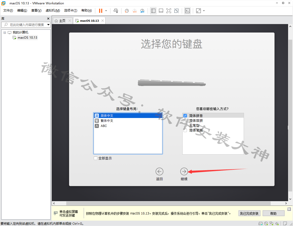Open the 选项卡 menu
293x226 pixels.
coord(70,10)
